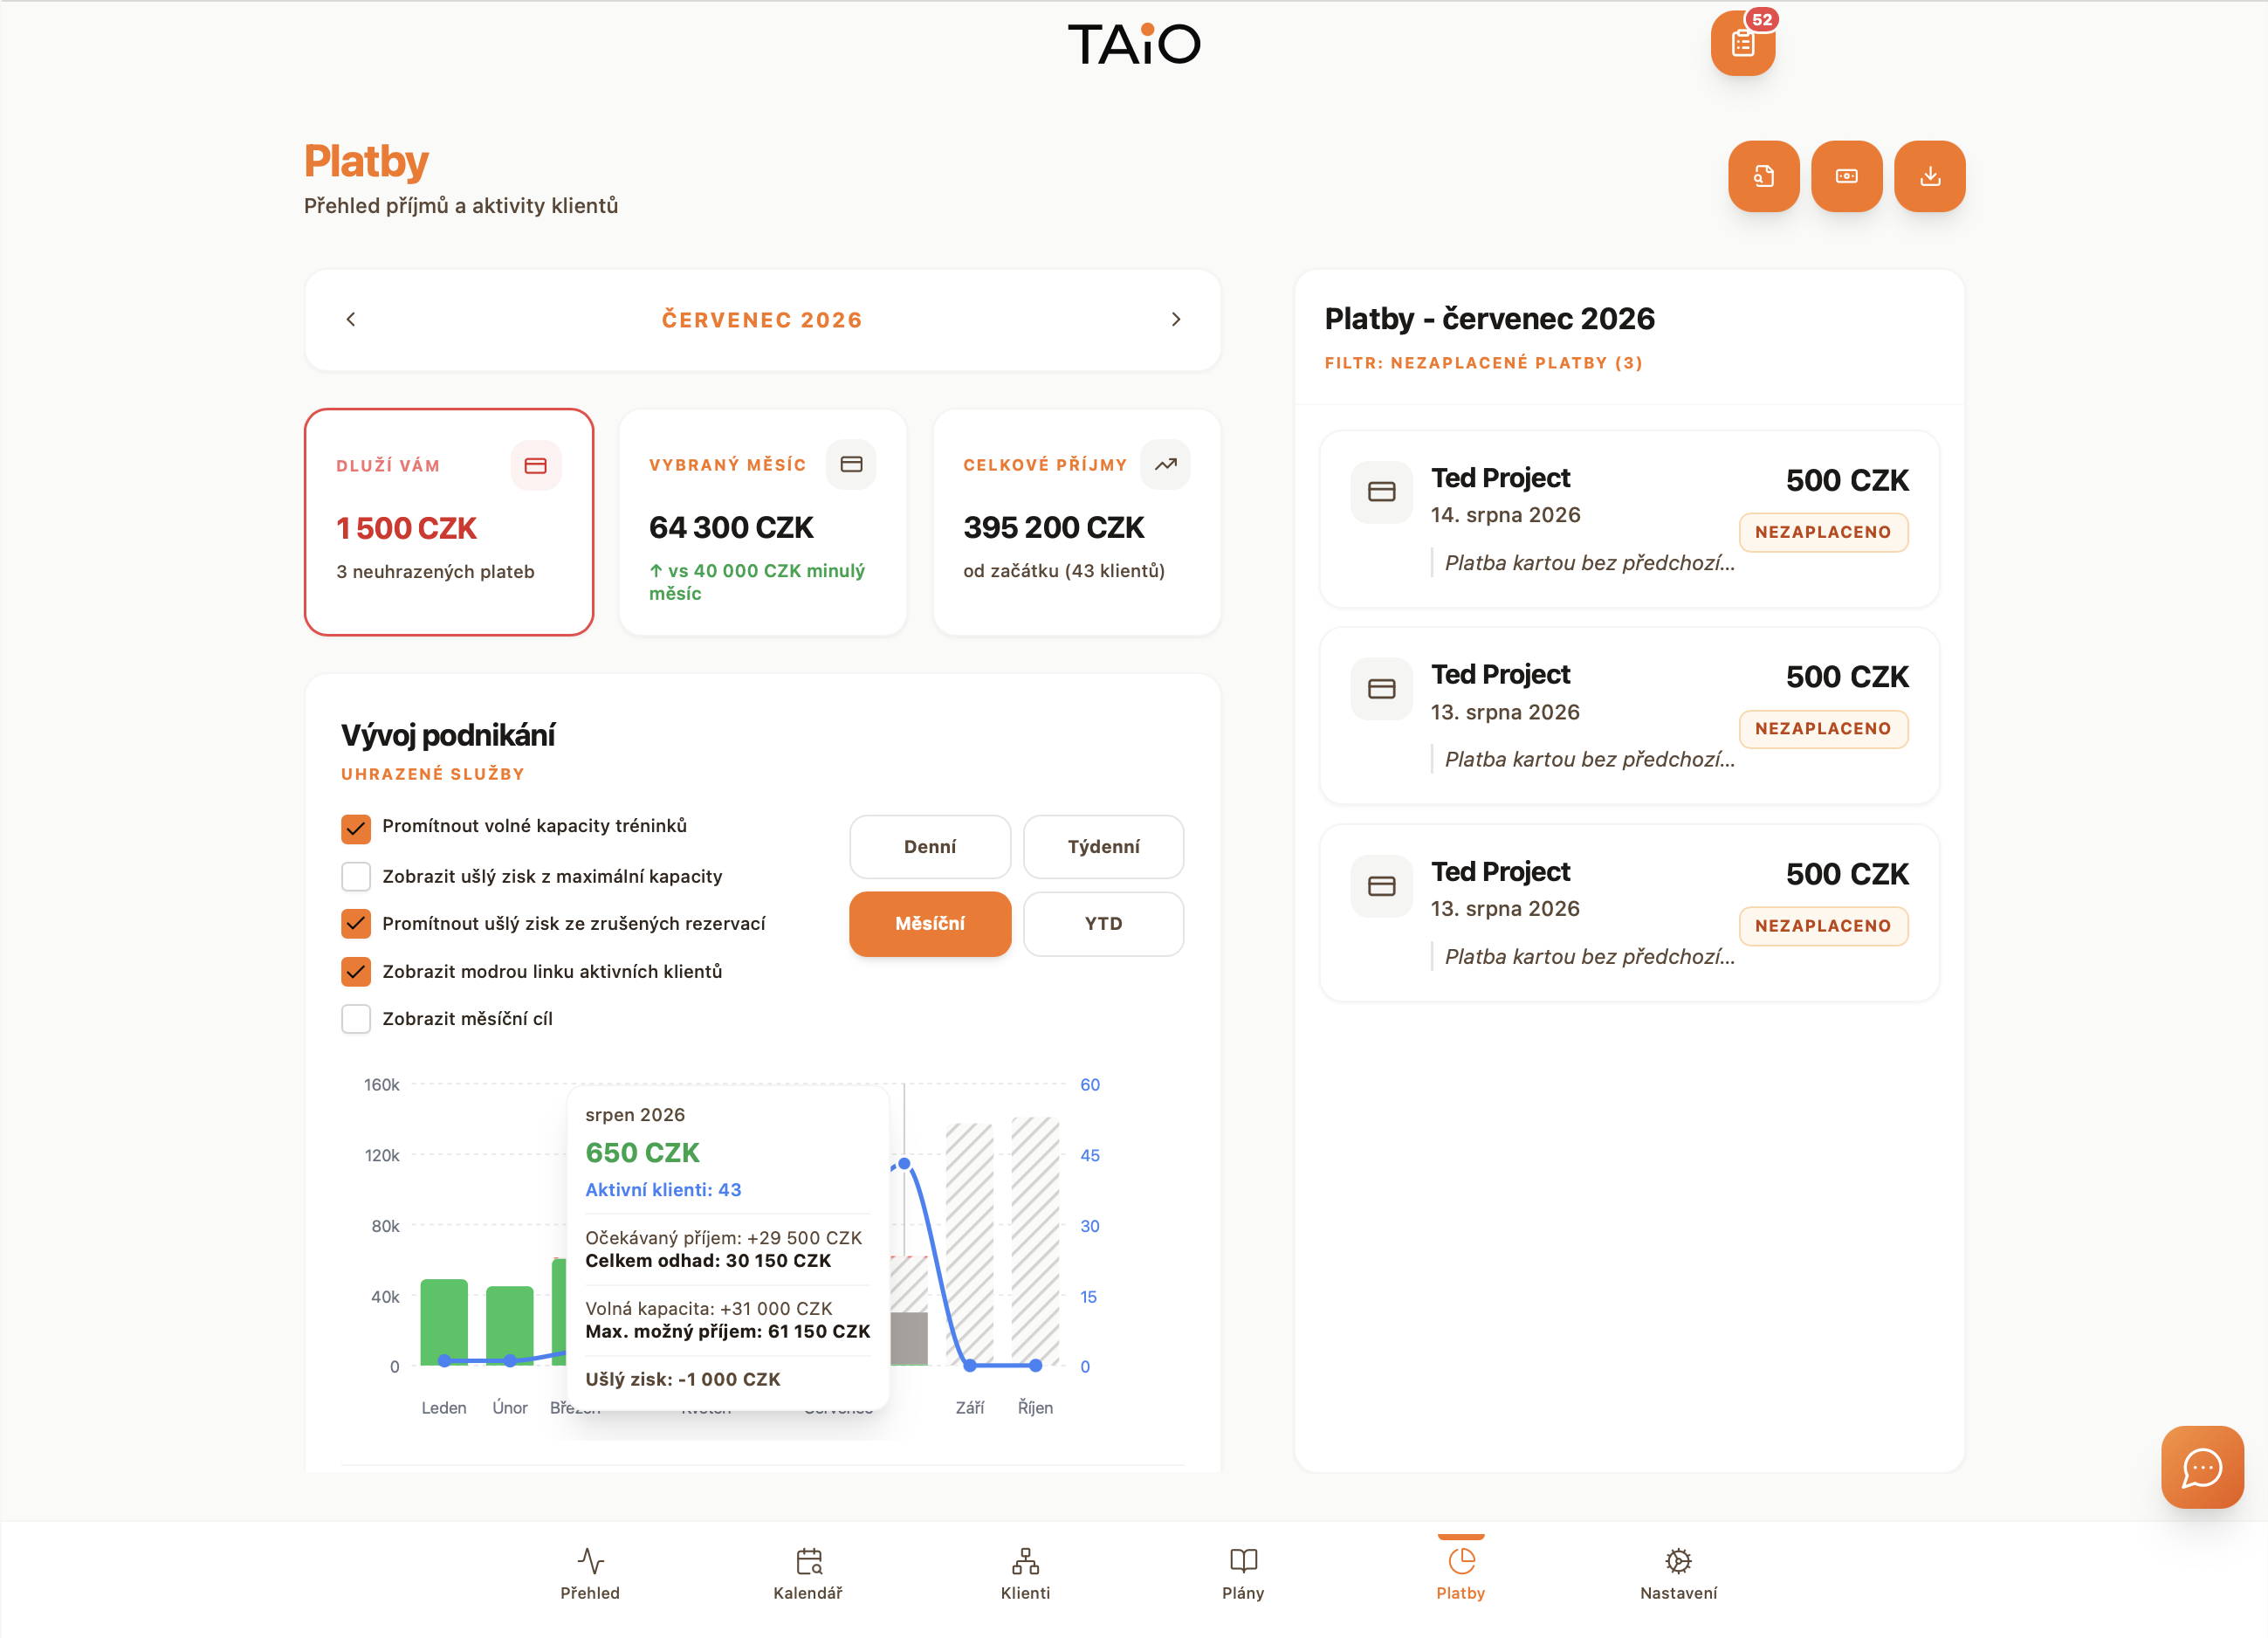Click the 3 neuhrazených plateb text
The width and height of the screenshot is (2268, 1638).
[x=435, y=572]
